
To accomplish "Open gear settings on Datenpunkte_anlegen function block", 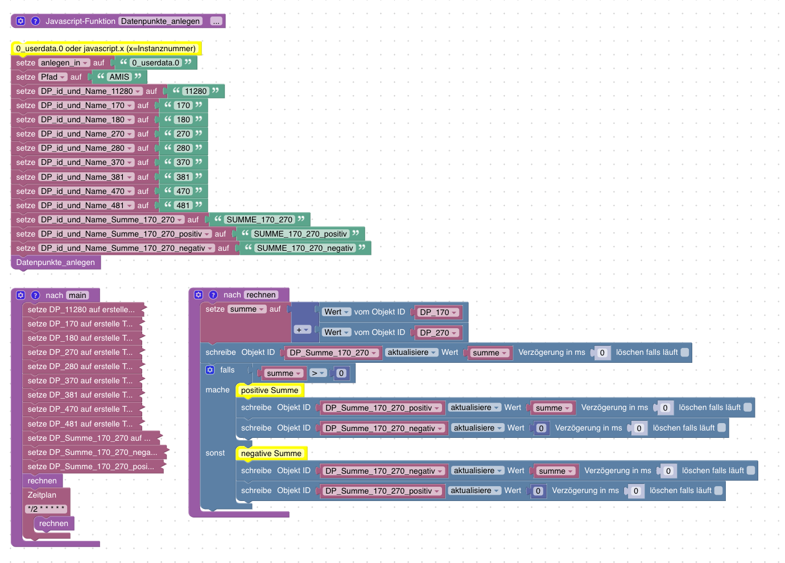I will pos(20,21).
